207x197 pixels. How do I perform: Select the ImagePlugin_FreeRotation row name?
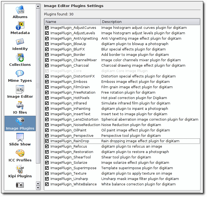pyautogui.click(x=73, y=93)
